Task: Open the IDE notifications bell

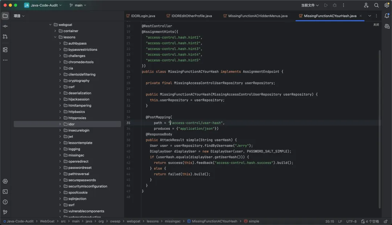Action: coord(387,16)
